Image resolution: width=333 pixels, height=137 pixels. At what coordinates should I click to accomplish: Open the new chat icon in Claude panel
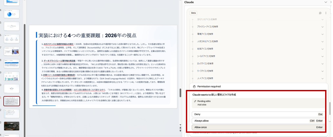point(320,13)
